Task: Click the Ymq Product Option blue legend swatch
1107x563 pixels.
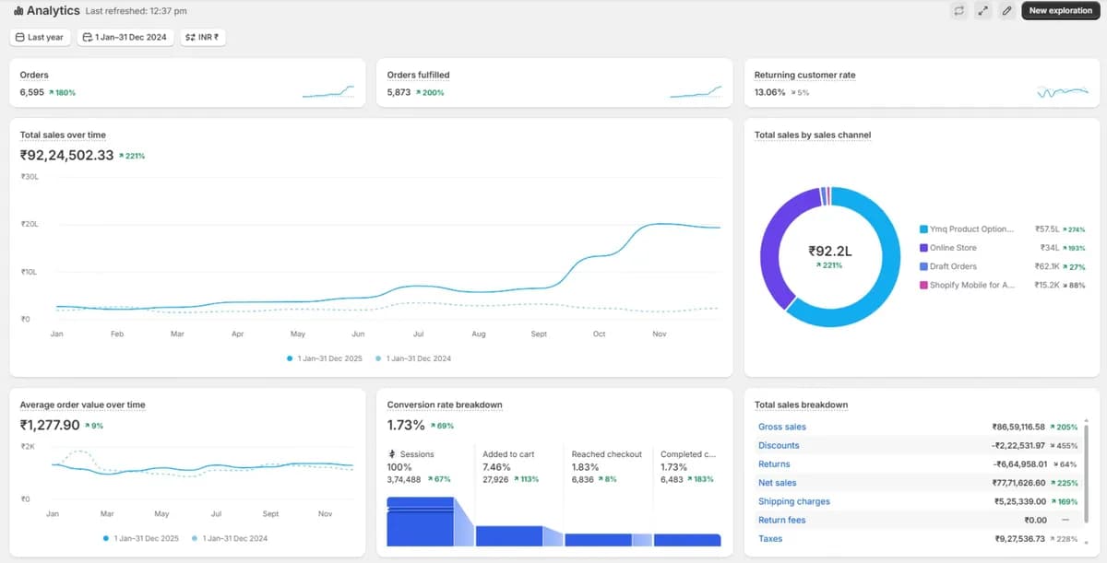Action: [923, 229]
